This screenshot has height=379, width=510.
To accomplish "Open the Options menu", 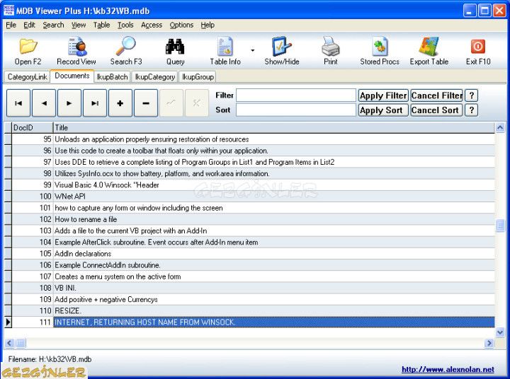I will 181,25.
